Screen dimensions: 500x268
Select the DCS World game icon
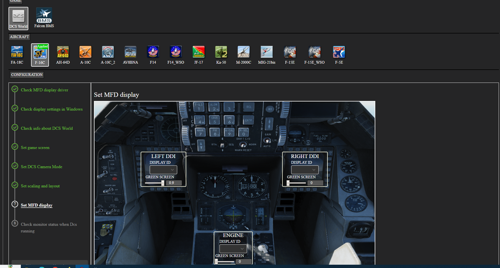point(18,18)
